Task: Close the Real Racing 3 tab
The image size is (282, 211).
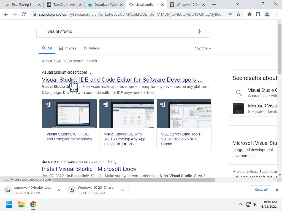Action: pyautogui.click(x=39, y=5)
